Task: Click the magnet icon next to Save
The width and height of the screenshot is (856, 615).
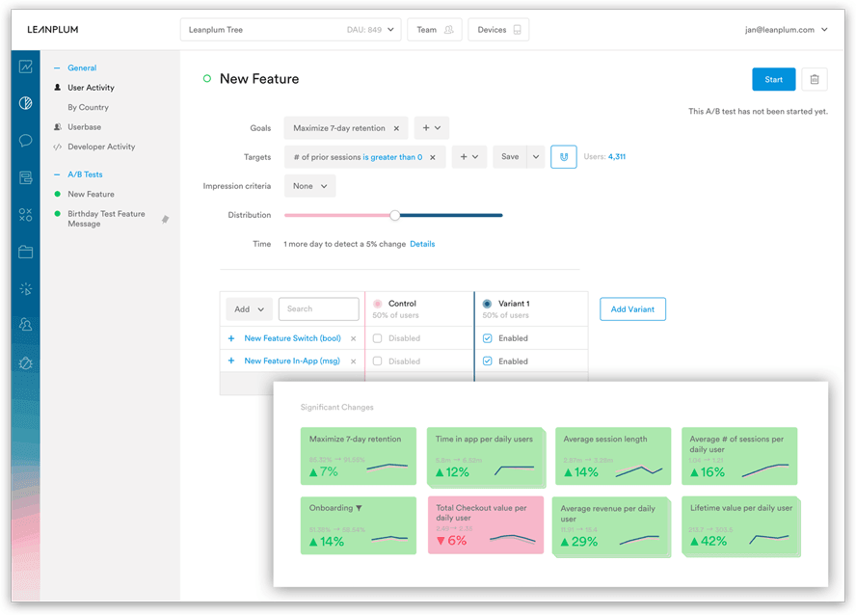Action: 563,157
